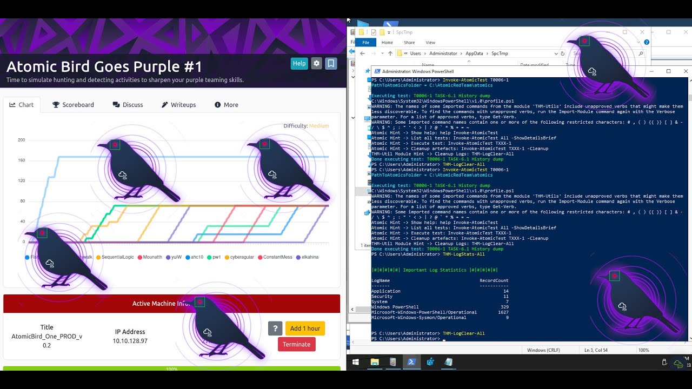Refresh the Explorer folder view
Viewport: 692px width, 389px height.
point(563,53)
